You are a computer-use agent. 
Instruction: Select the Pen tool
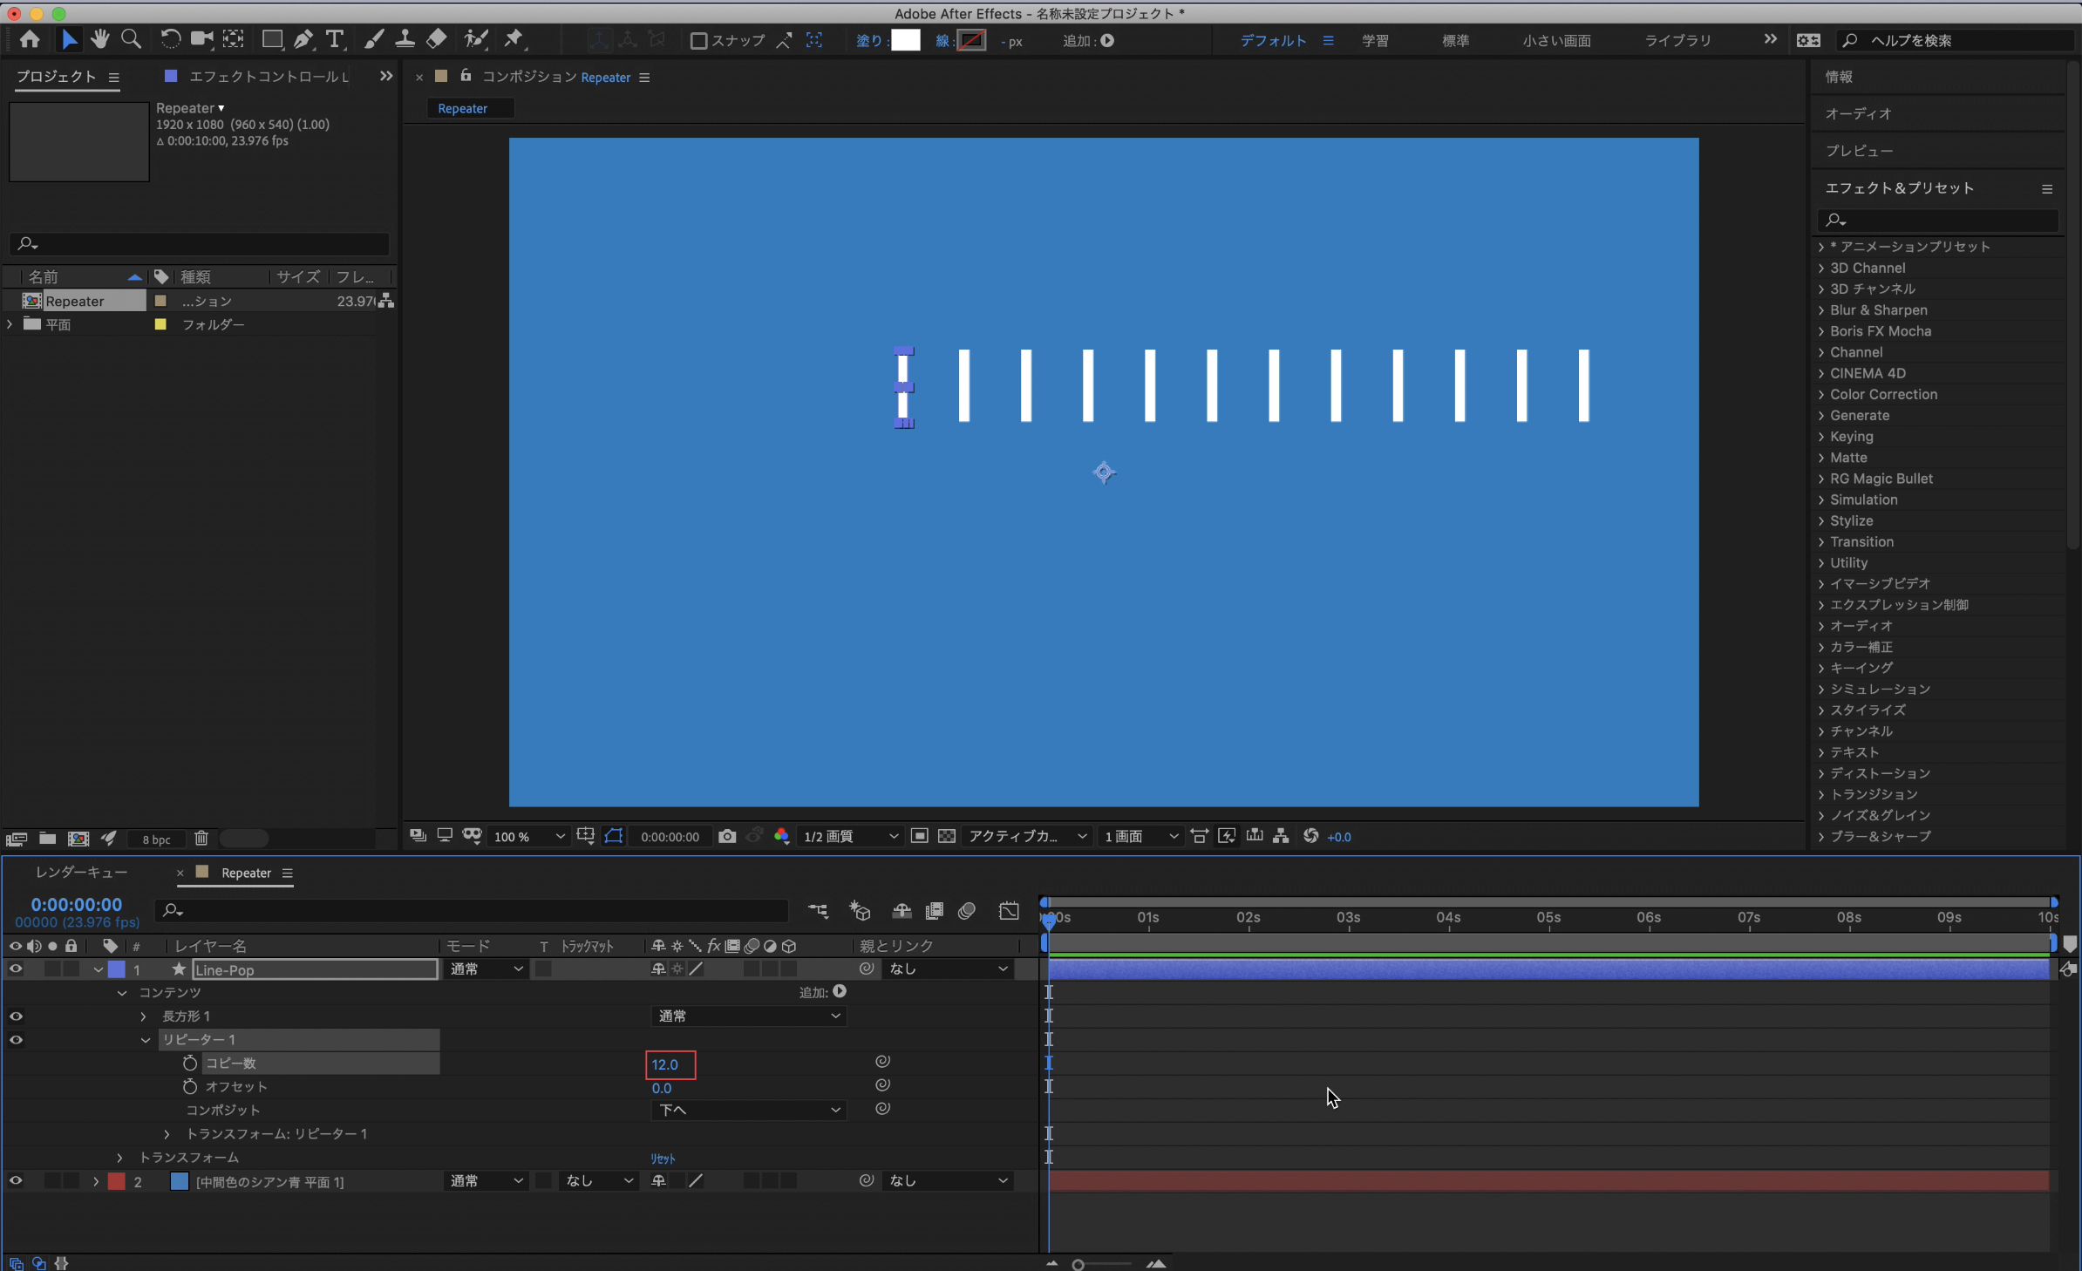point(303,39)
